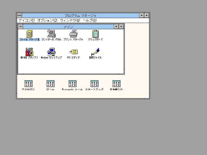Image resolution: width=207 pixels, height=155 pixels.
Task: Open the メイン window control menu box
Action: click(x=20, y=27)
